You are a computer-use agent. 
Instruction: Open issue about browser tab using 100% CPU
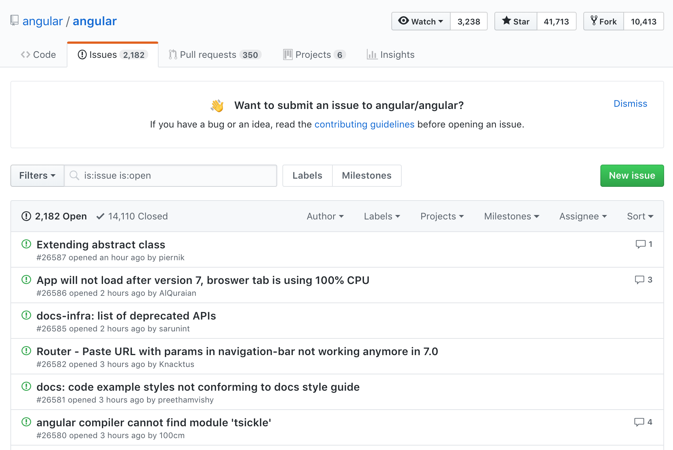[x=203, y=280]
